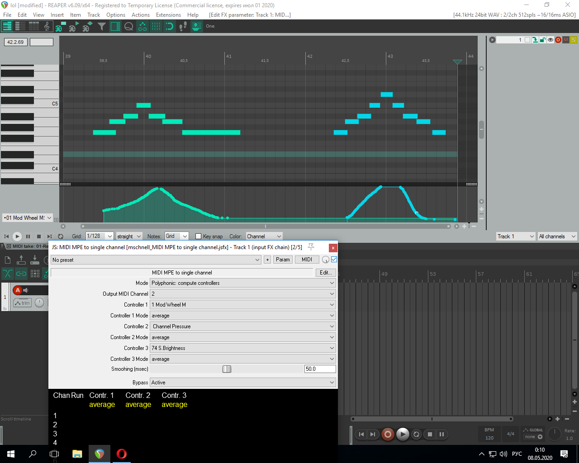The height and width of the screenshot is (463, 579).
Task: Toggle step input footprints icon
Action: 183,26
